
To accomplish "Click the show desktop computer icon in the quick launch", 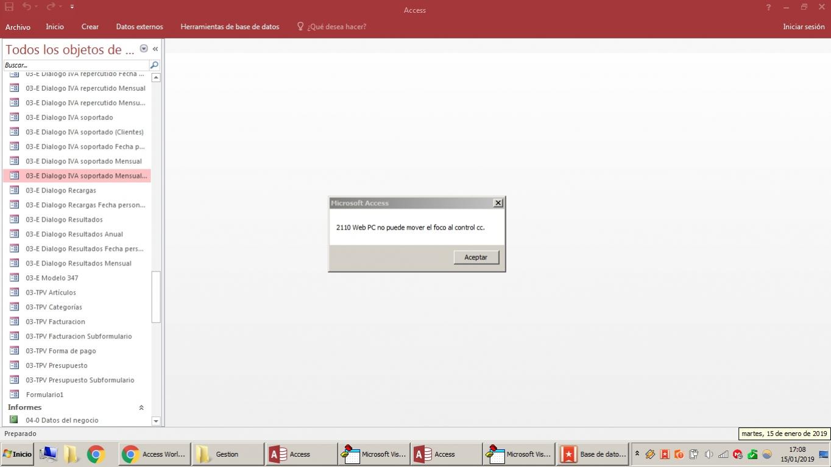I will pyautogui.click(x=48, y=454).
